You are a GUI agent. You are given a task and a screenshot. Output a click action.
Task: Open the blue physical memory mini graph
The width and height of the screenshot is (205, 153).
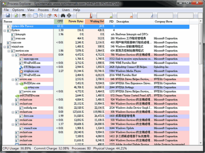click(145, 15)
